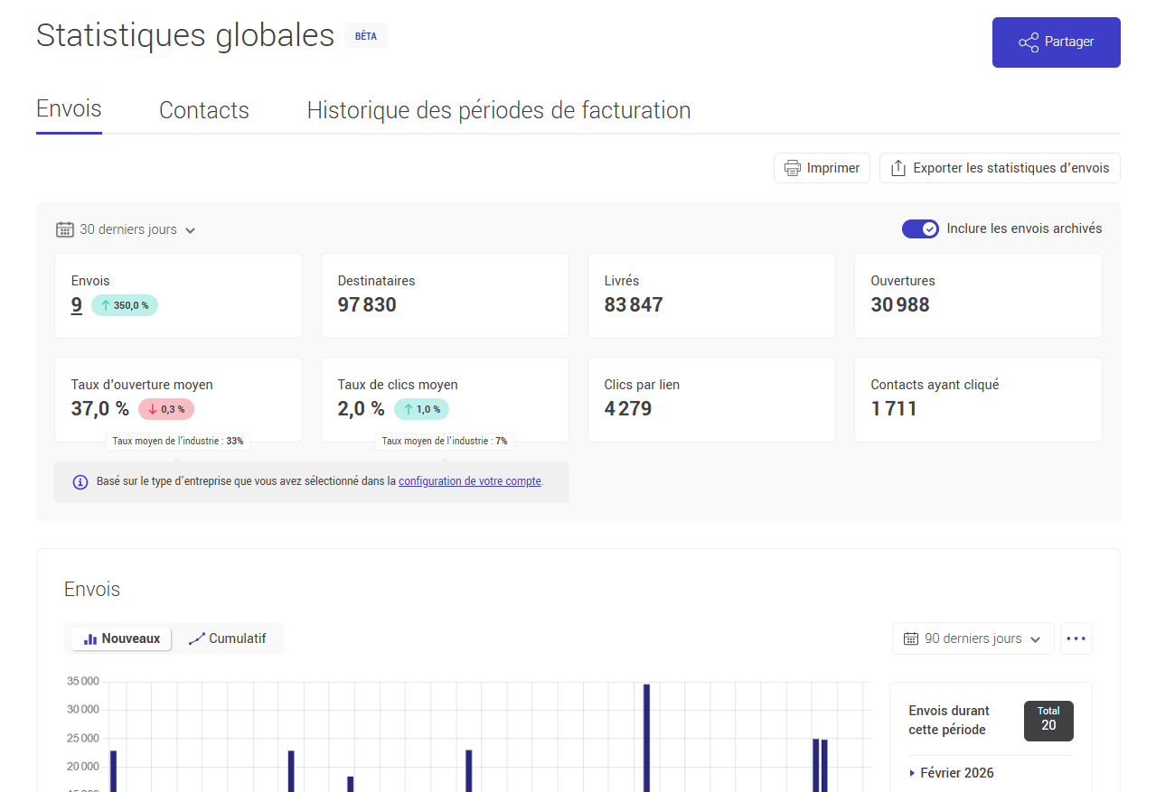Screen dimensions: 1156x792
Task: Click the Taux d'ouverture moyen value 37,0 %
Action: (100, 409)
